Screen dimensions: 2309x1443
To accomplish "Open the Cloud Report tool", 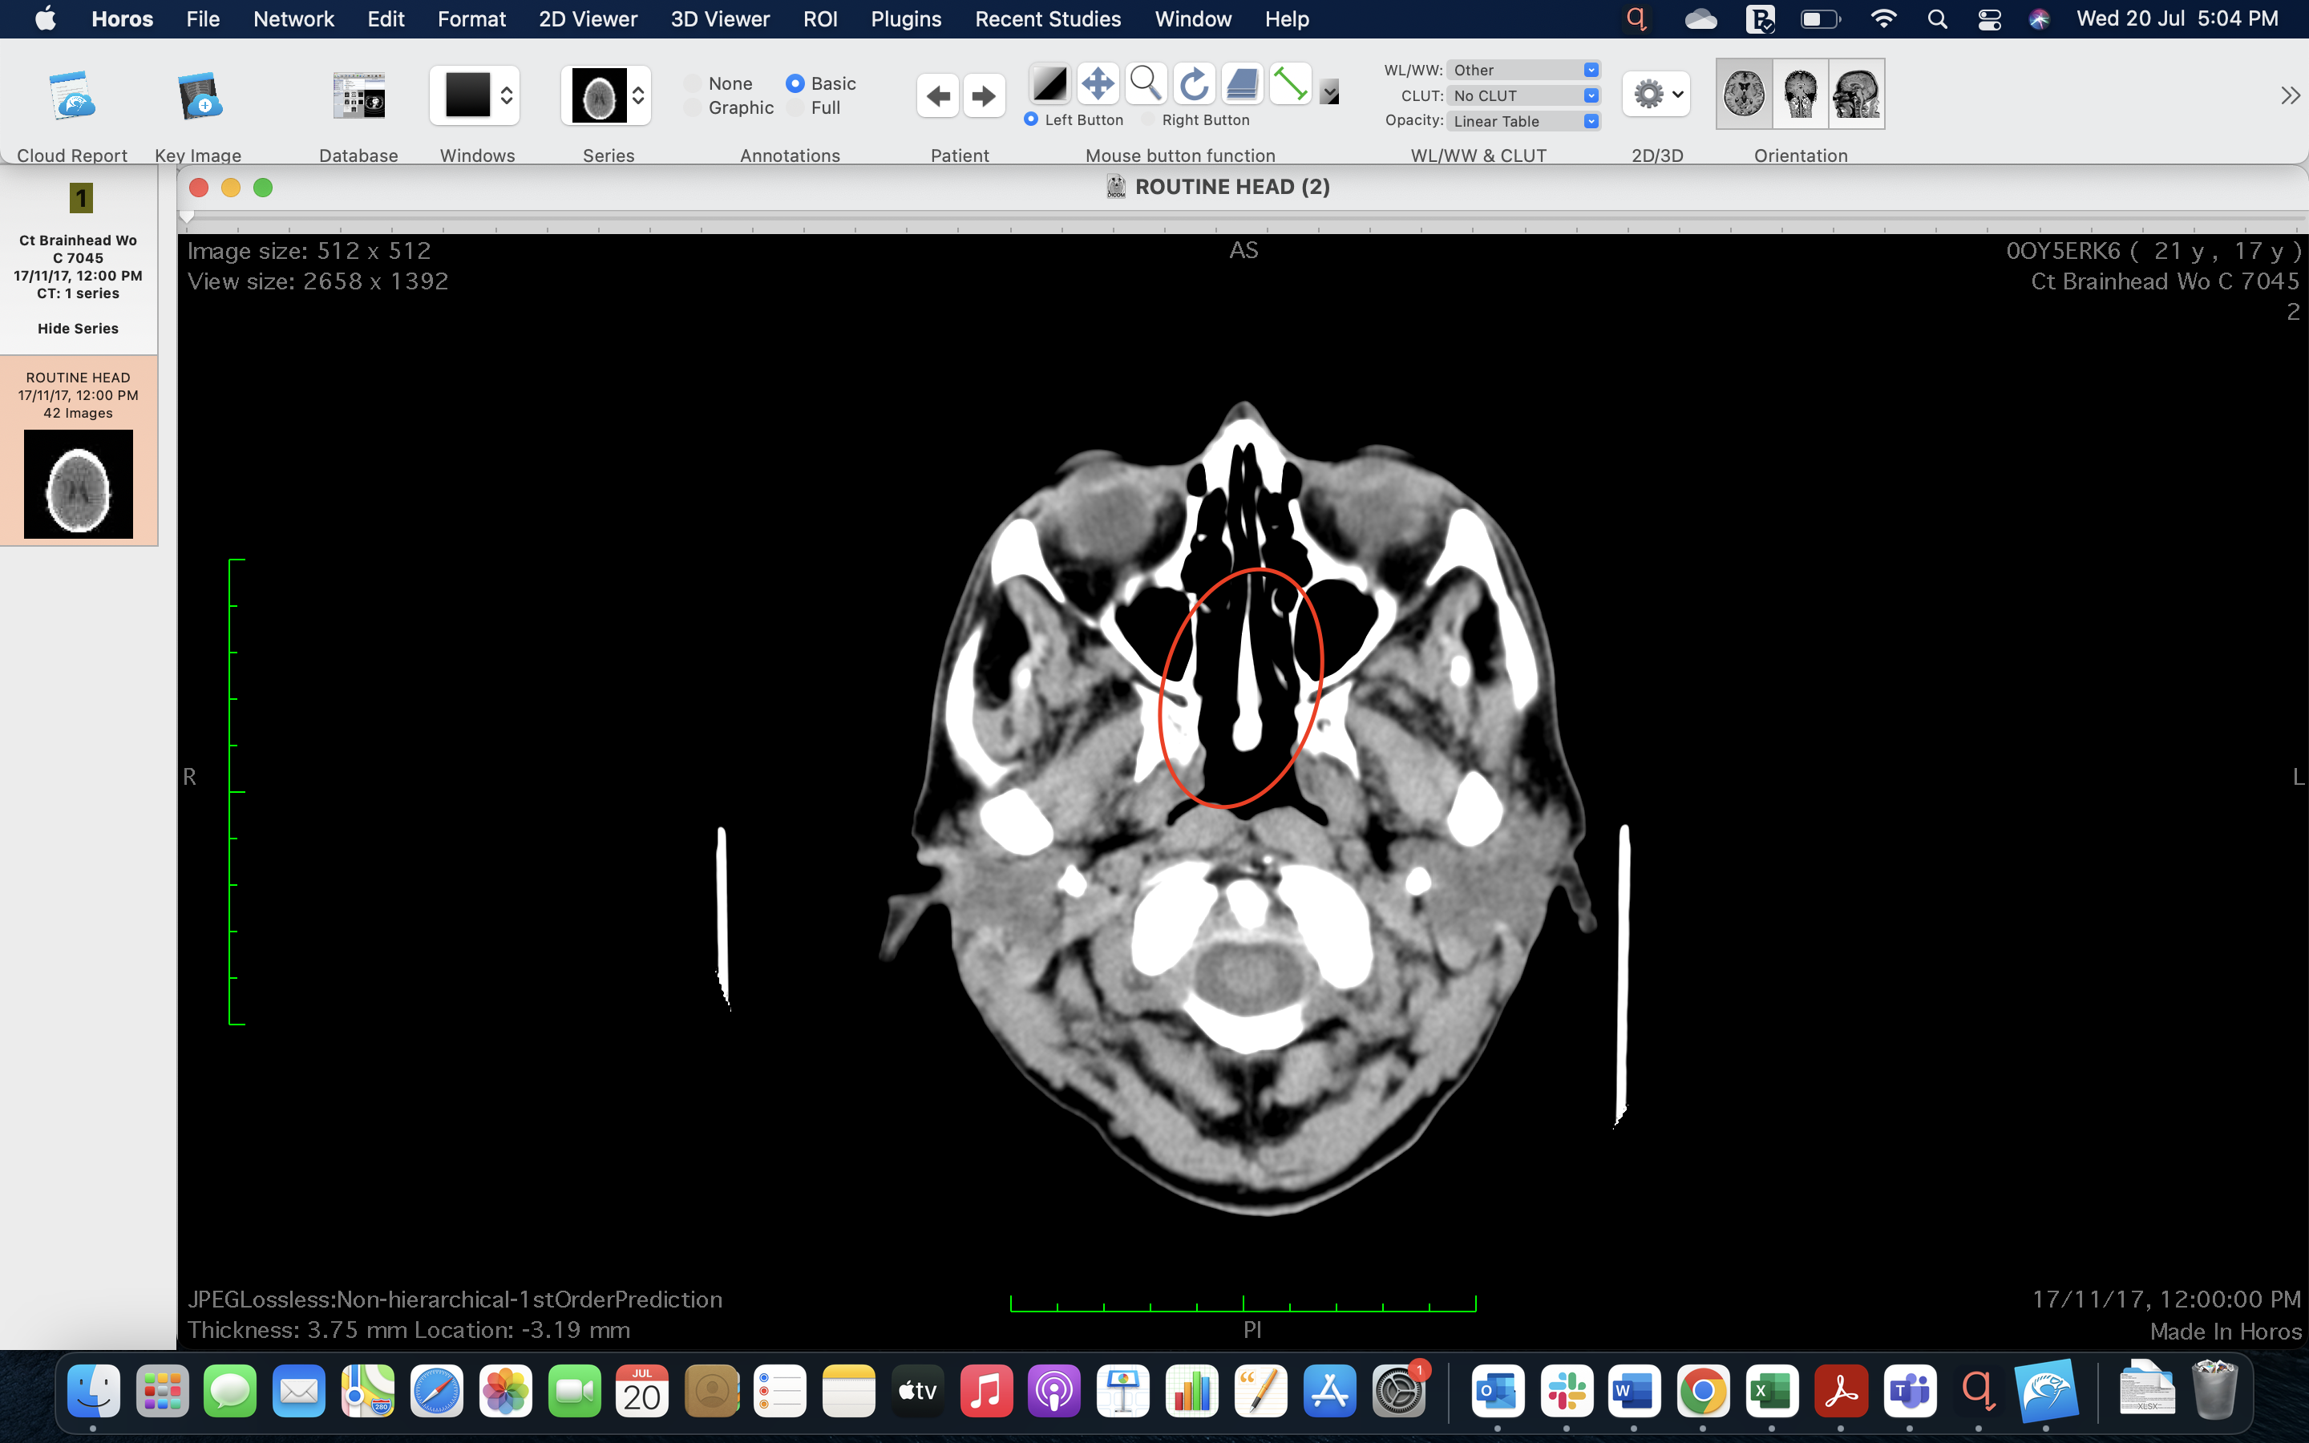I will (72, 96).
